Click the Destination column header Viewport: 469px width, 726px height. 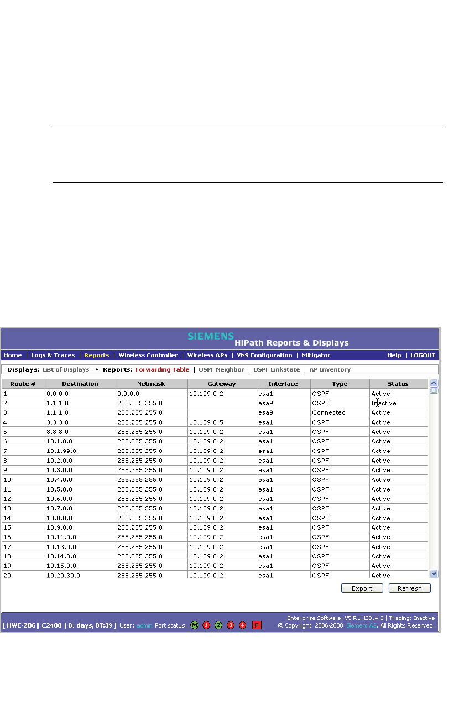80,384
